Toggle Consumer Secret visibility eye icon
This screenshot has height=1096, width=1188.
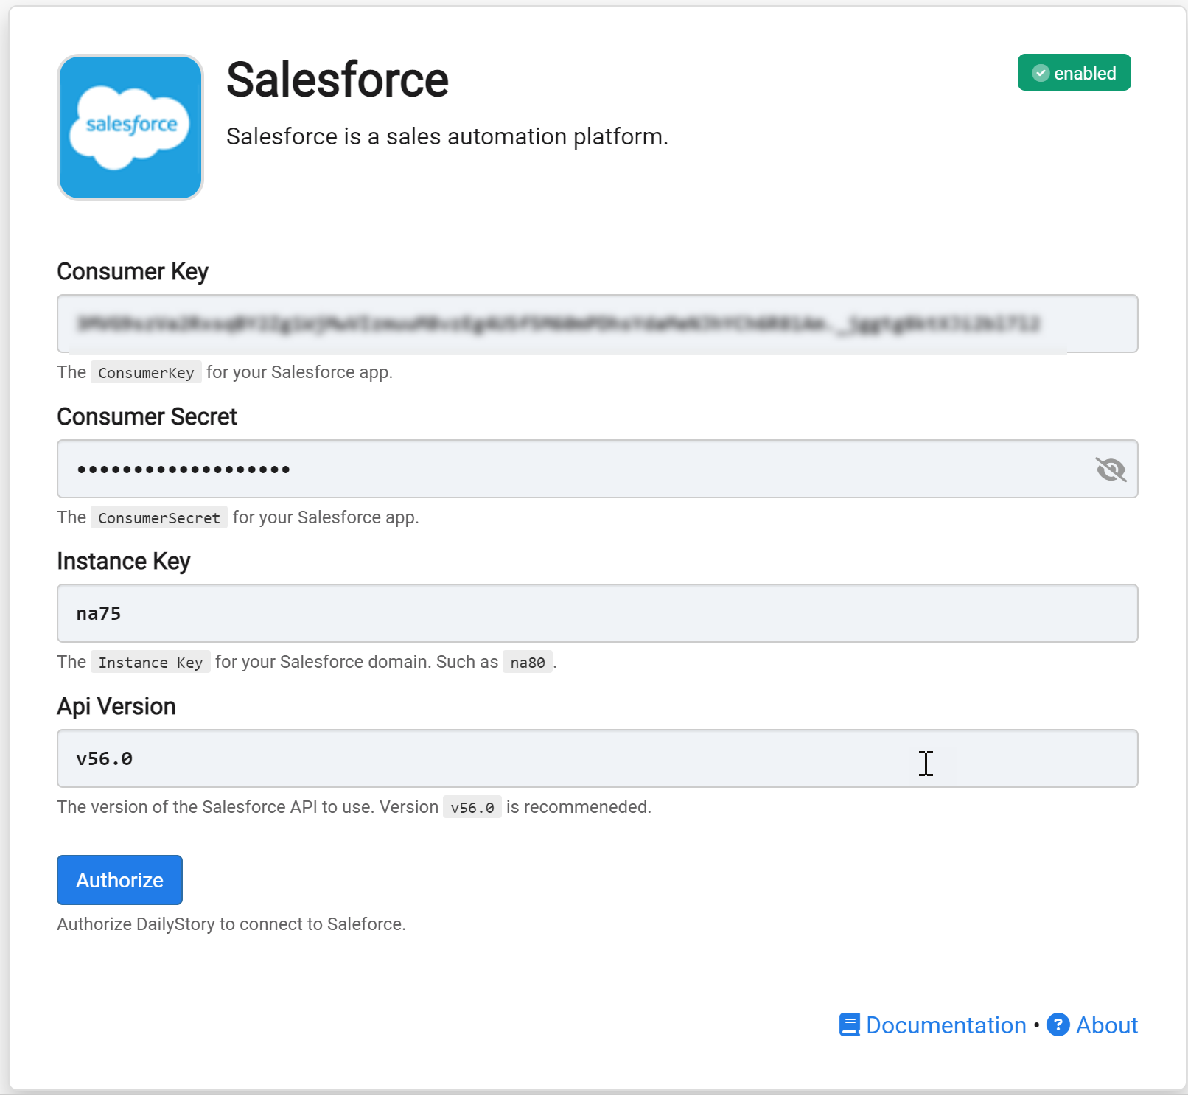1111,469
